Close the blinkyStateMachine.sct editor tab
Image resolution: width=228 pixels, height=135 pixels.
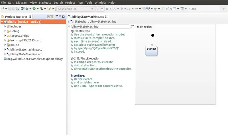click(x=106, y=16)
